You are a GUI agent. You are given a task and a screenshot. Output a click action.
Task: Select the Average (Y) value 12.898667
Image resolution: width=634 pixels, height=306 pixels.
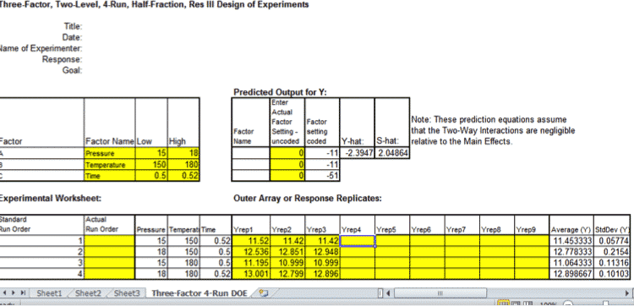(571, 274)
